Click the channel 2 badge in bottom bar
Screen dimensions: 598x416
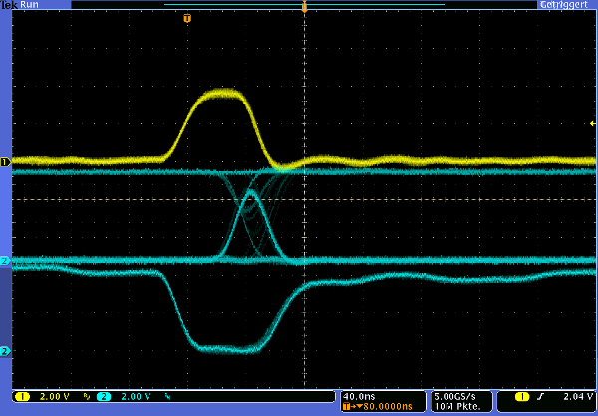(x=103, y=396)
